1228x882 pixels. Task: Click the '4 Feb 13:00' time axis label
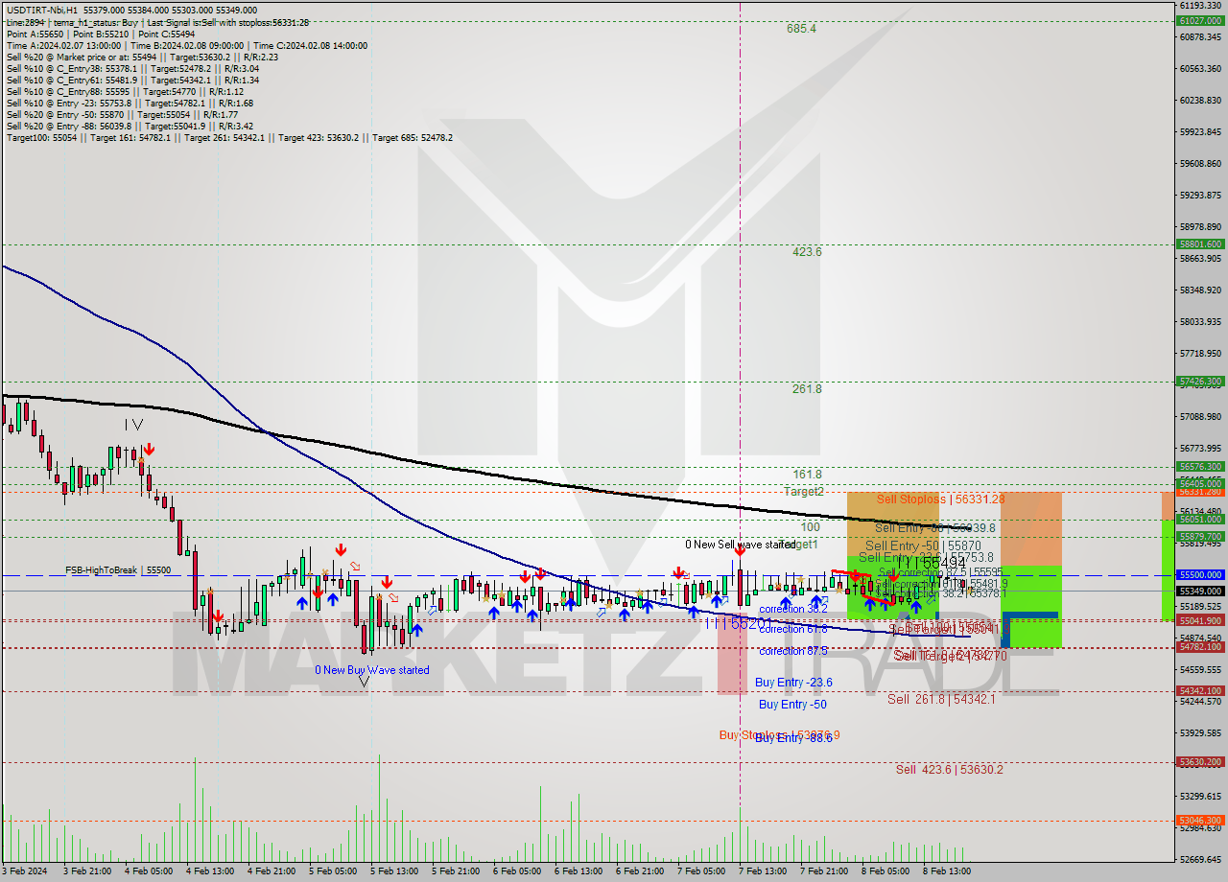pyautogui.click(x=209, y=871)
